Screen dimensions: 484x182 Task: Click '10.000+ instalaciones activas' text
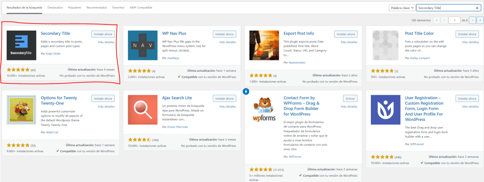click(26, 76)
